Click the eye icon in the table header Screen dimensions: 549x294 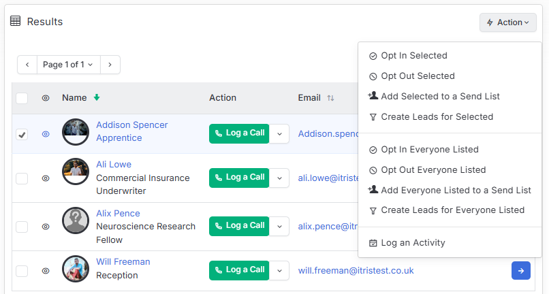coord(46,98)
